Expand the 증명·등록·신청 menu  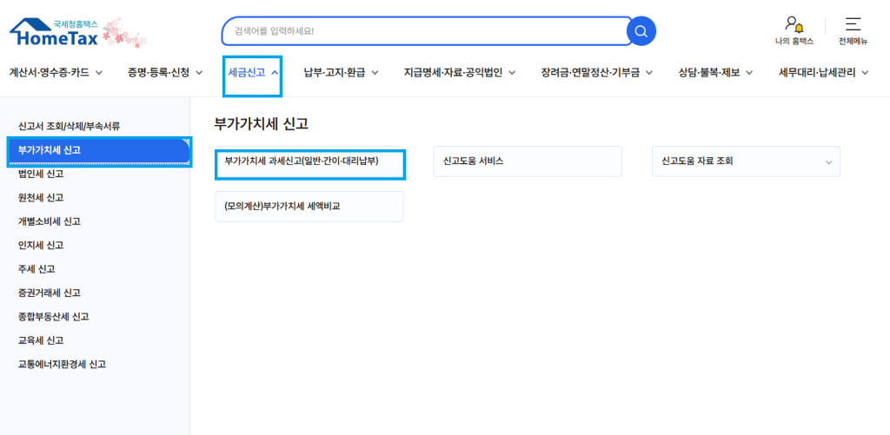point(165,73)
